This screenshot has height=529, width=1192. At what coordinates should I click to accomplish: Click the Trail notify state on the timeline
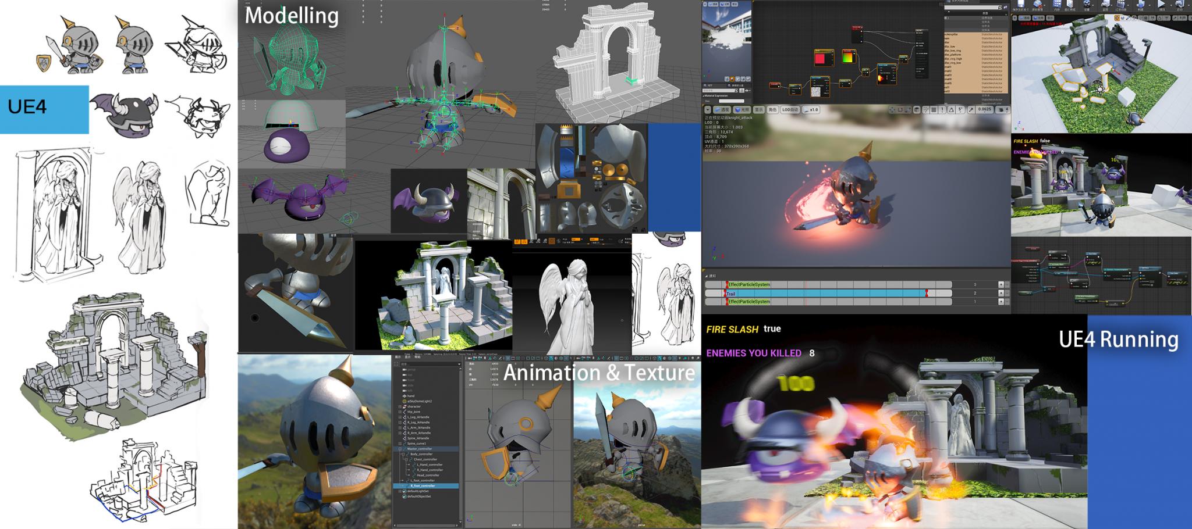(x=826, y=294)
